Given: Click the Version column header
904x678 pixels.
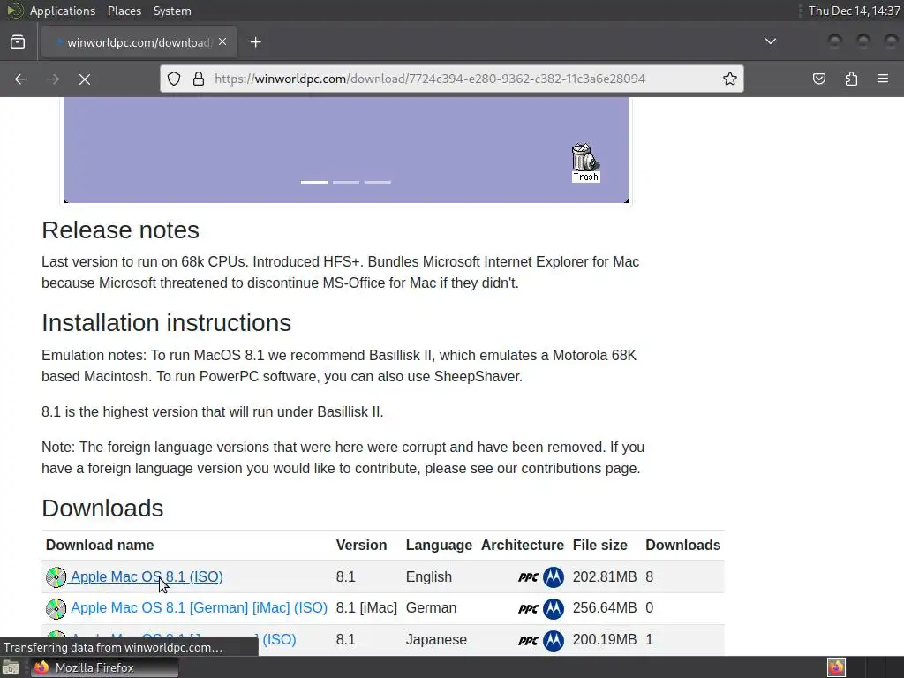Looking at the screenshot, I should [361, 545].
